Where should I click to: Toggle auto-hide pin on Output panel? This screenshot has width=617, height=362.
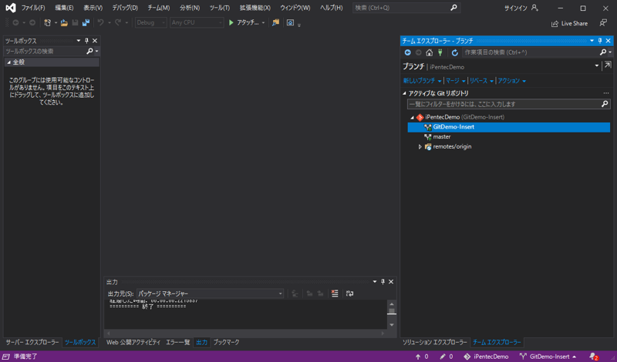pos(383,282)
